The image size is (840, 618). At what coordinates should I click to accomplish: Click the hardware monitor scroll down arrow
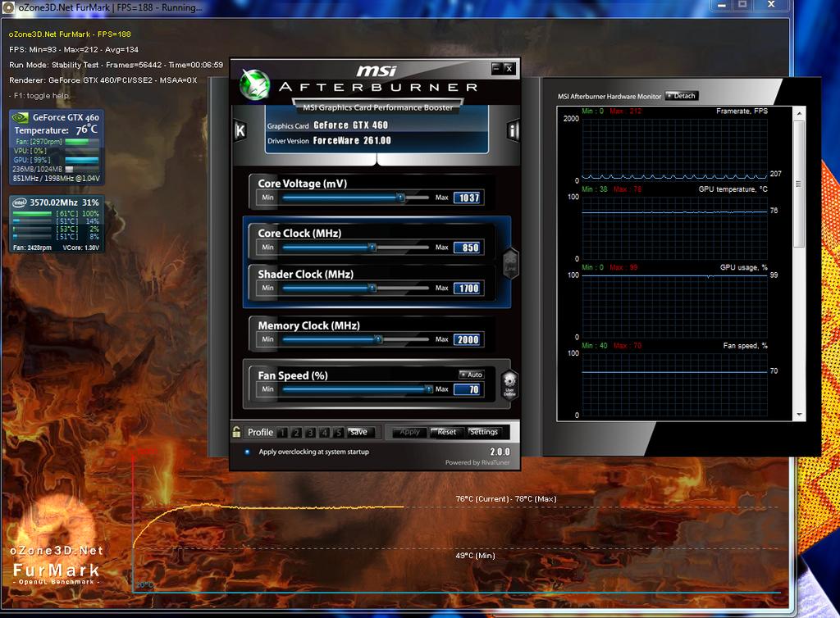coord(799,415)
